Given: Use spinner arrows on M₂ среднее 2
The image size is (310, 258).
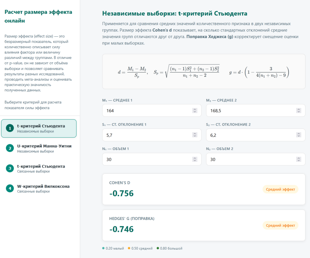Looking at the screenshot, I should click(x=299, y=110).
